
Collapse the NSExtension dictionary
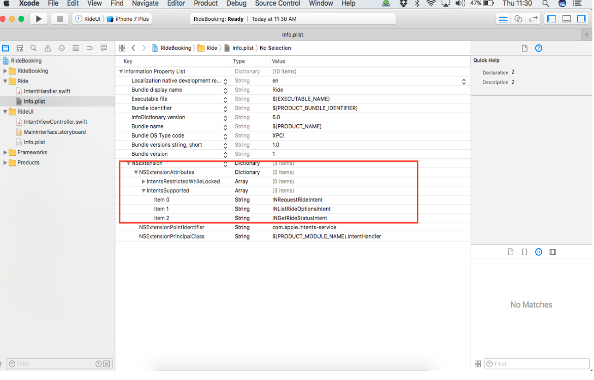pyautogui.click(x=128, y=163)
